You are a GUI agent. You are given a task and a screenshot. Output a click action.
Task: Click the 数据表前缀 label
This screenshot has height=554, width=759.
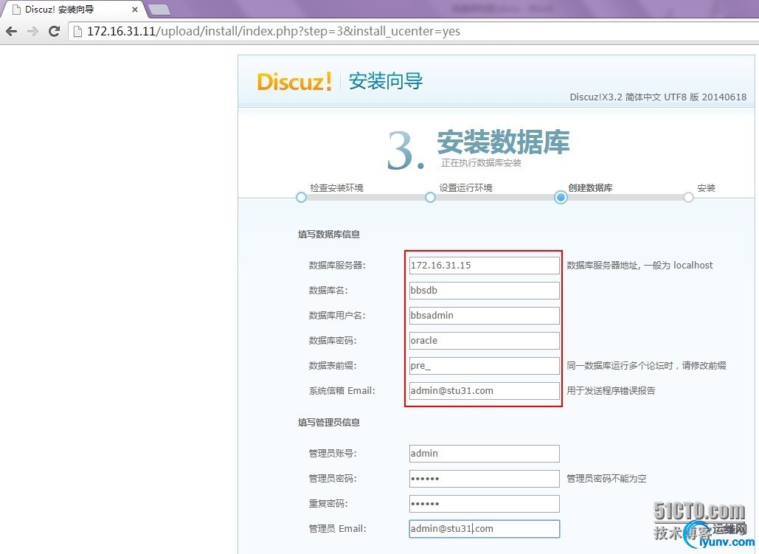tap(333, 366)
